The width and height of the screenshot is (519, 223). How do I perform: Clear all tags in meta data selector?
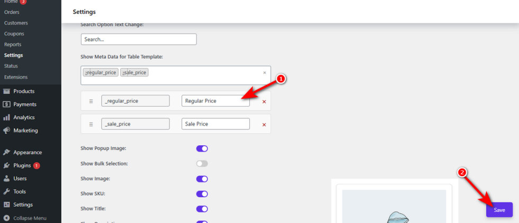click(264, 73)
